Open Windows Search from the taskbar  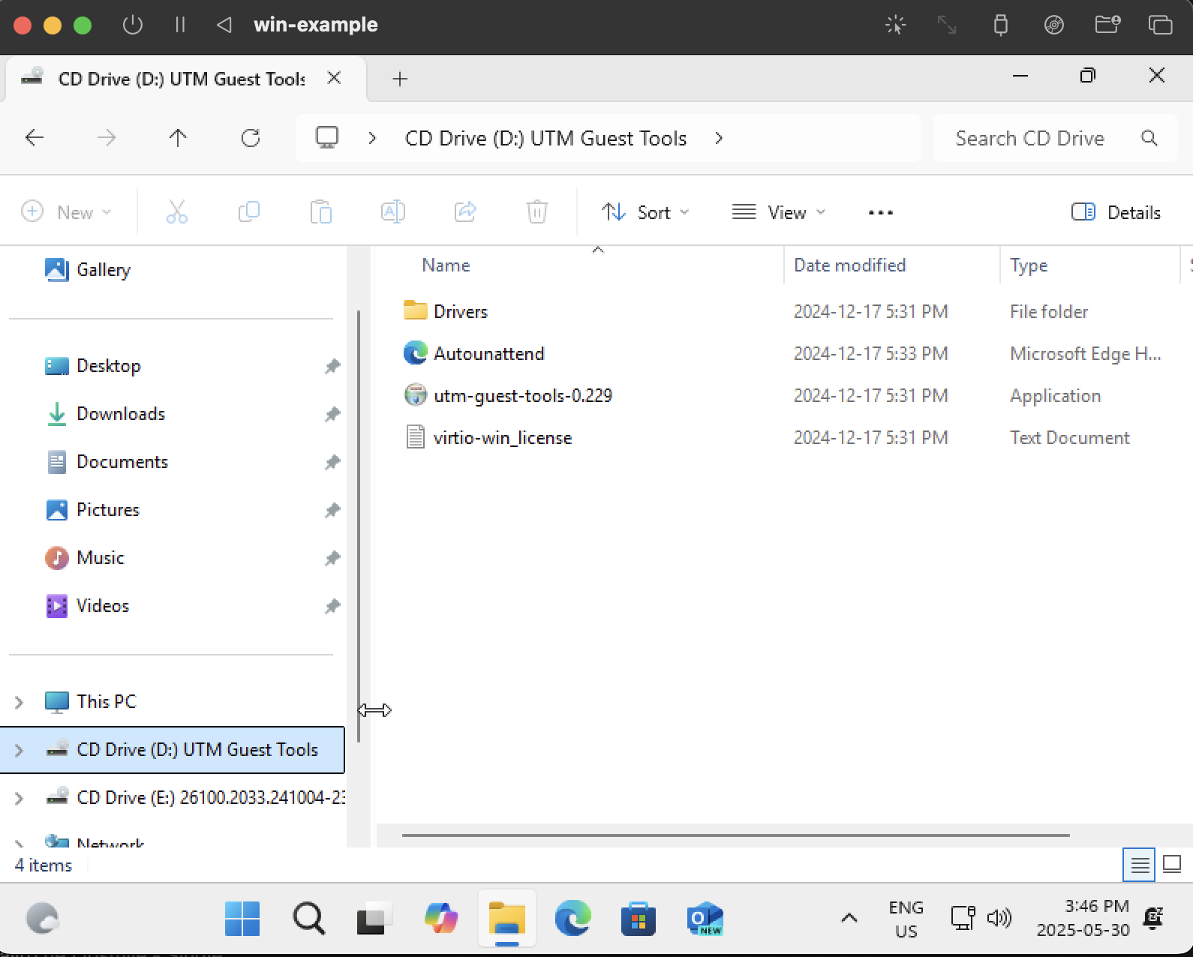(x=308, y=919)
